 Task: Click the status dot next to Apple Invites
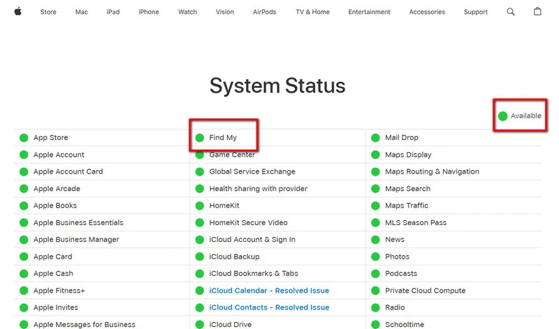pos(24,307)
